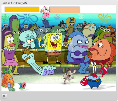Image resolution: width=118 pixels, height=101 pixels.
Task: Click the gray watermark text near the dog
Action: tap(71, 78)
